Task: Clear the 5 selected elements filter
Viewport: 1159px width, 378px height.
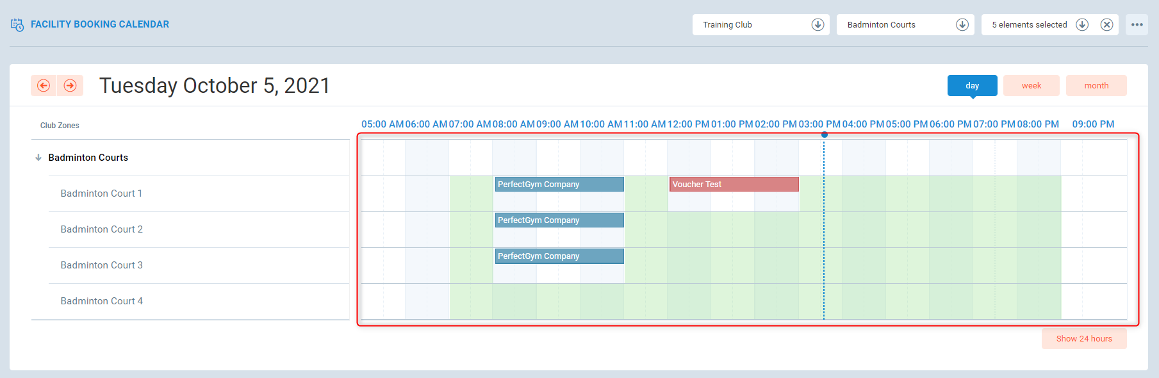Action: tap(1106, 25)
